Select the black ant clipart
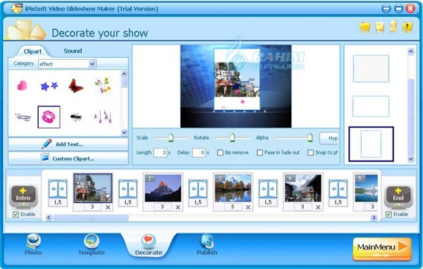This screenshot has width=423, height=269. pos(76,117)
